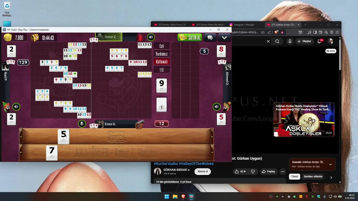
Task: Open Brave music playlist icon
Action: click(309, 32)
